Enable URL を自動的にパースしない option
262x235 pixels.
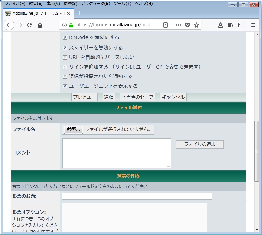coord(65,58)
